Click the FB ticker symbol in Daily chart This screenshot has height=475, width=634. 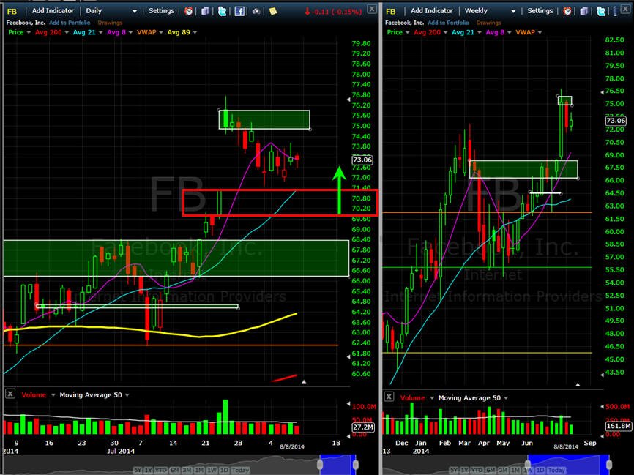click(12, 11)
